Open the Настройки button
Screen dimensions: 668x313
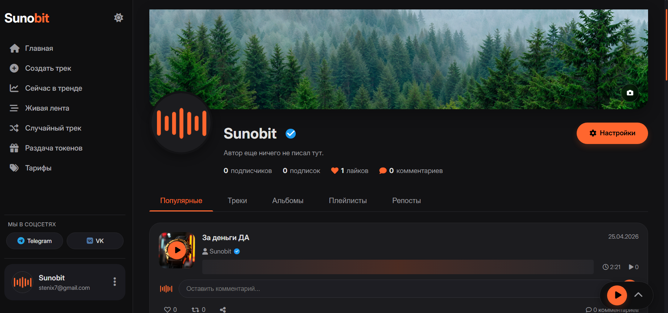click(612, 133)
